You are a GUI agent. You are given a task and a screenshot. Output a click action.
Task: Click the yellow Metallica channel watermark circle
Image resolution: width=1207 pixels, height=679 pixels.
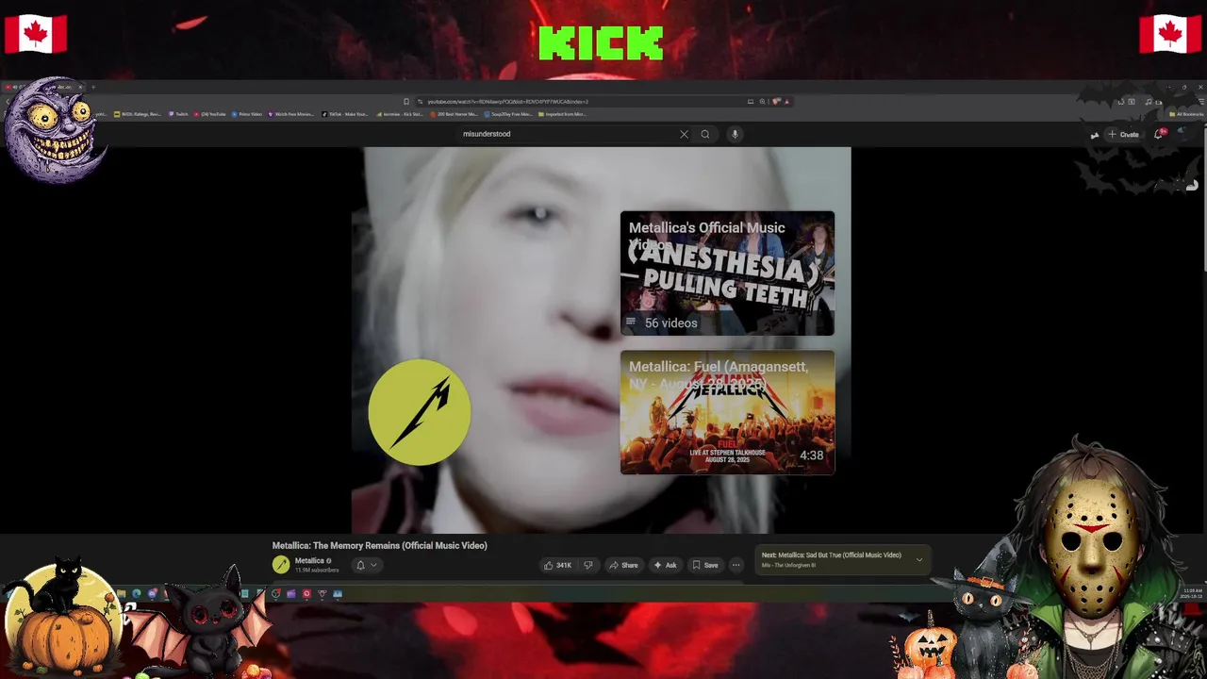click(420, 412)
